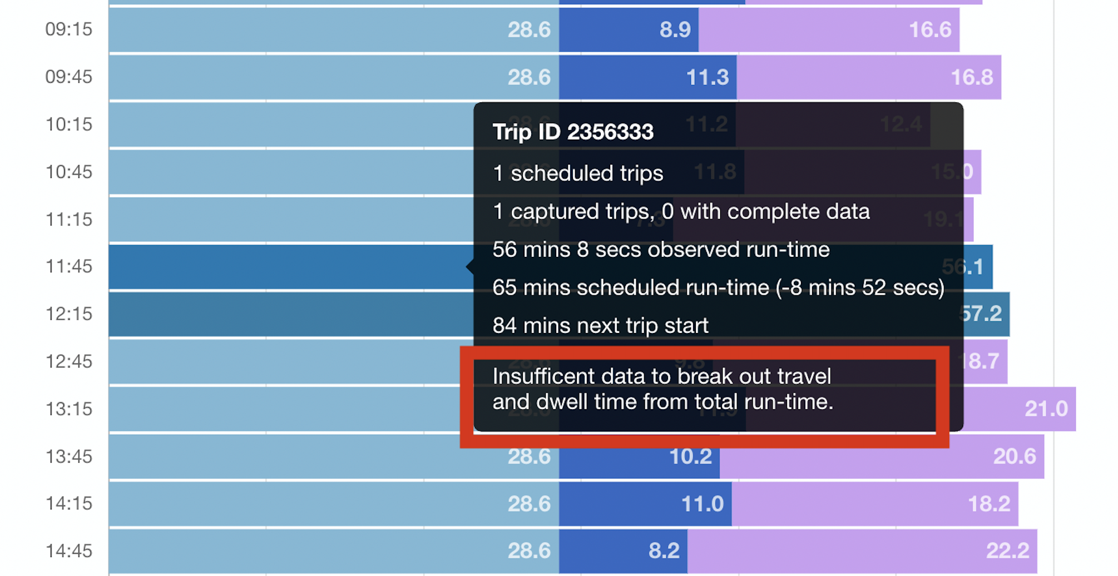Image resolution: width=1118 pixels, height=576 pixels.
Task: Click the 10:45 time axis label
Action: 68,172
